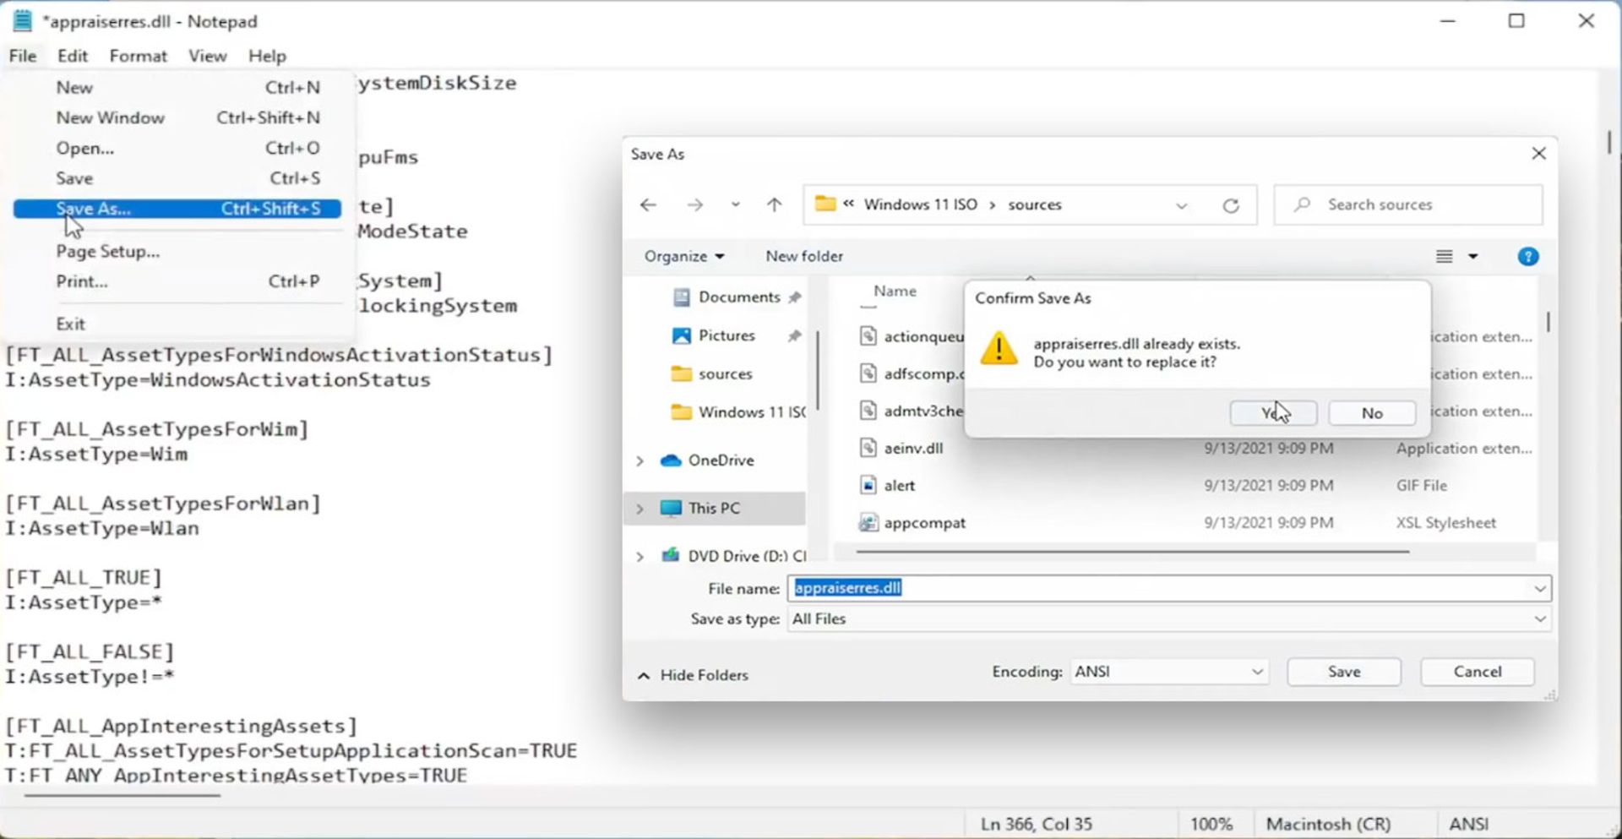Click Yes to replace appraiserres.dll
The height and width of the screenshot is (839, 1622).
coord(1272,413)
